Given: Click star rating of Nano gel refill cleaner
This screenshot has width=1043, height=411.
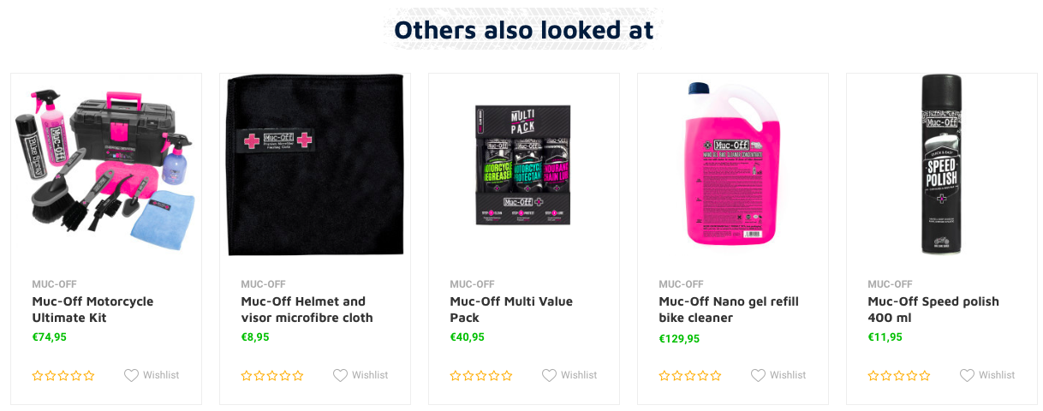Looking at the screenshot, I should [x=690, y=376].
